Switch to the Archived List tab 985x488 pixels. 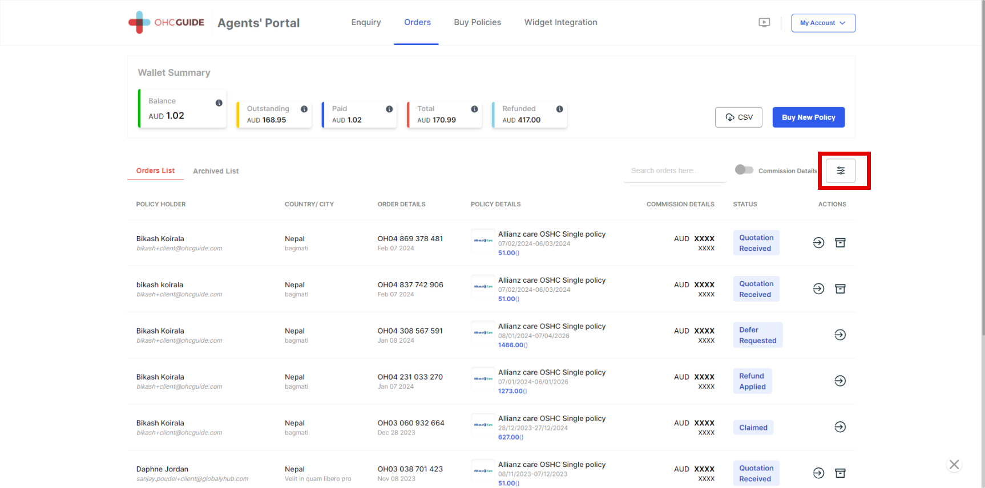point(216,171)
